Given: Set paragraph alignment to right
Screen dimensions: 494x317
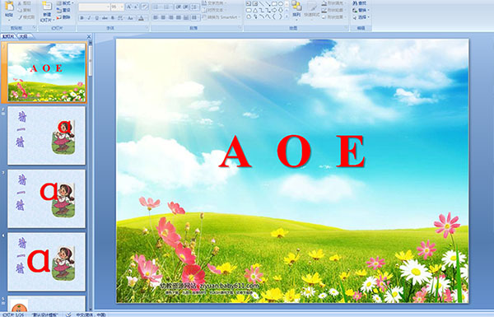Looking at the screenshot, I should [170, 17].
